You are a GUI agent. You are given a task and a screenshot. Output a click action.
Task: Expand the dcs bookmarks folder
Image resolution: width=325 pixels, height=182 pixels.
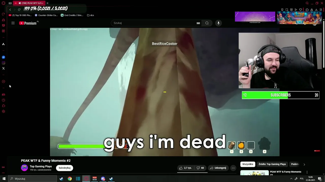(x=90, y=15)
